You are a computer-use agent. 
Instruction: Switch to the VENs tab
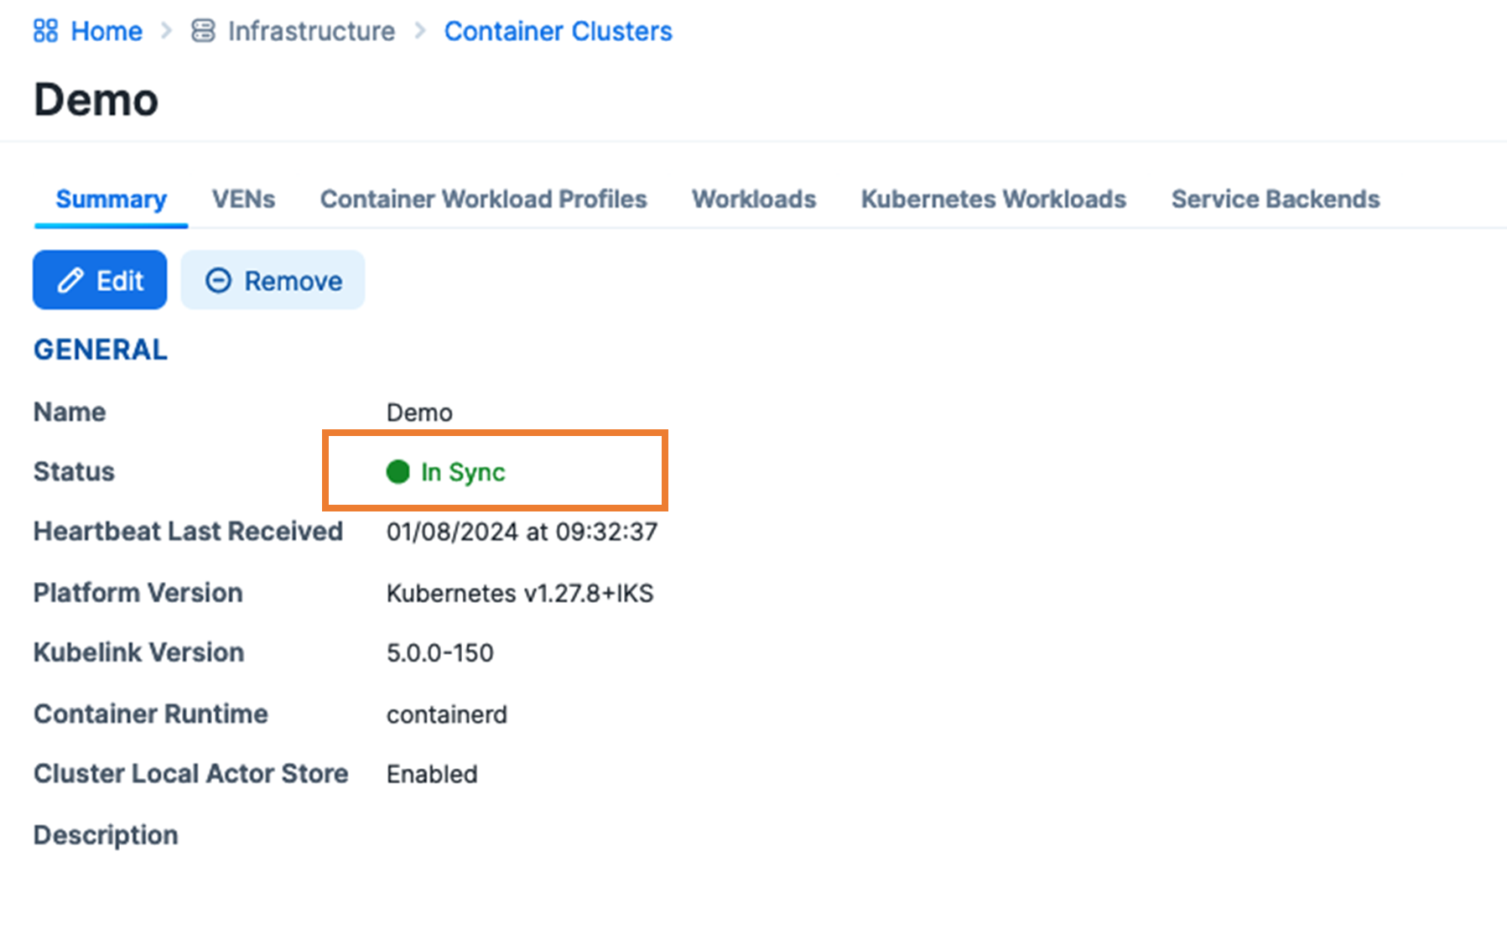[243, 200]
